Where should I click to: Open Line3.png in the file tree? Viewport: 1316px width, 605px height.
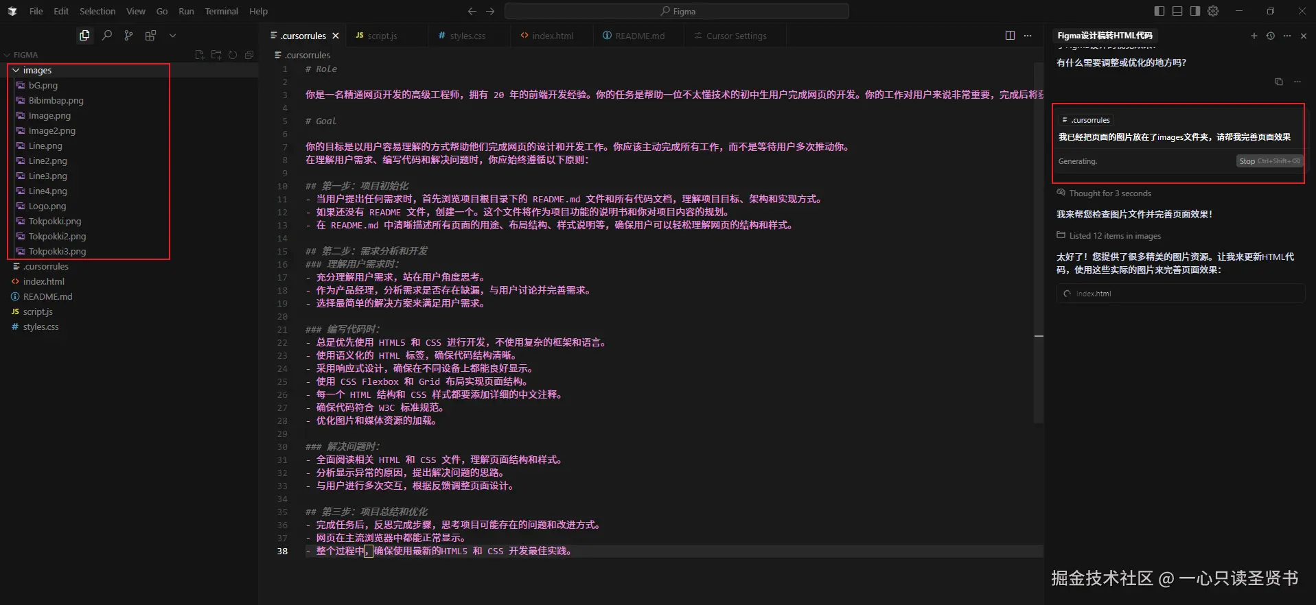[x=48, y=176]
